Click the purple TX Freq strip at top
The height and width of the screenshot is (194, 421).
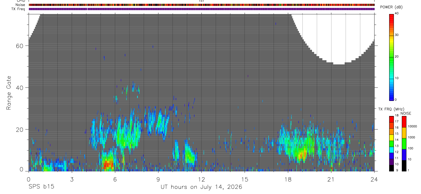click(202, 9)
